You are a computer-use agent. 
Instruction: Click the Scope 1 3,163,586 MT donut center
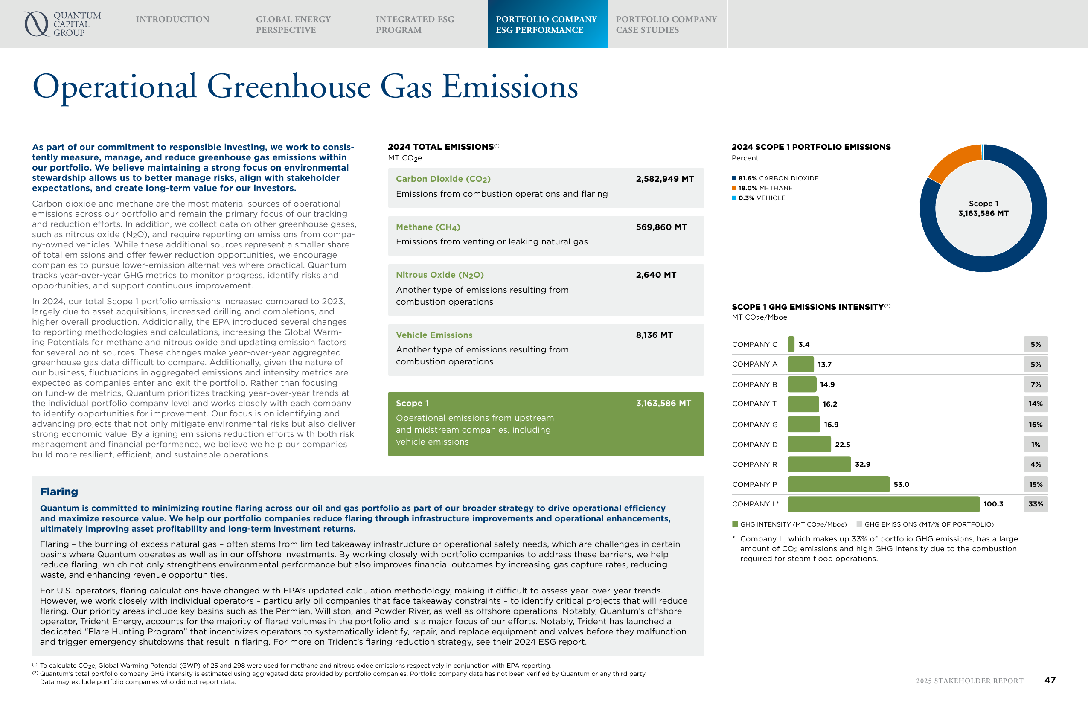click(983, 209)
